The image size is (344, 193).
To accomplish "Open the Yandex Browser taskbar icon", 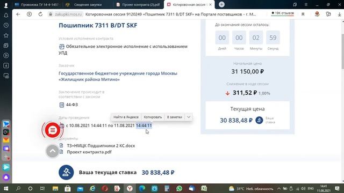I will coord(130,188).
